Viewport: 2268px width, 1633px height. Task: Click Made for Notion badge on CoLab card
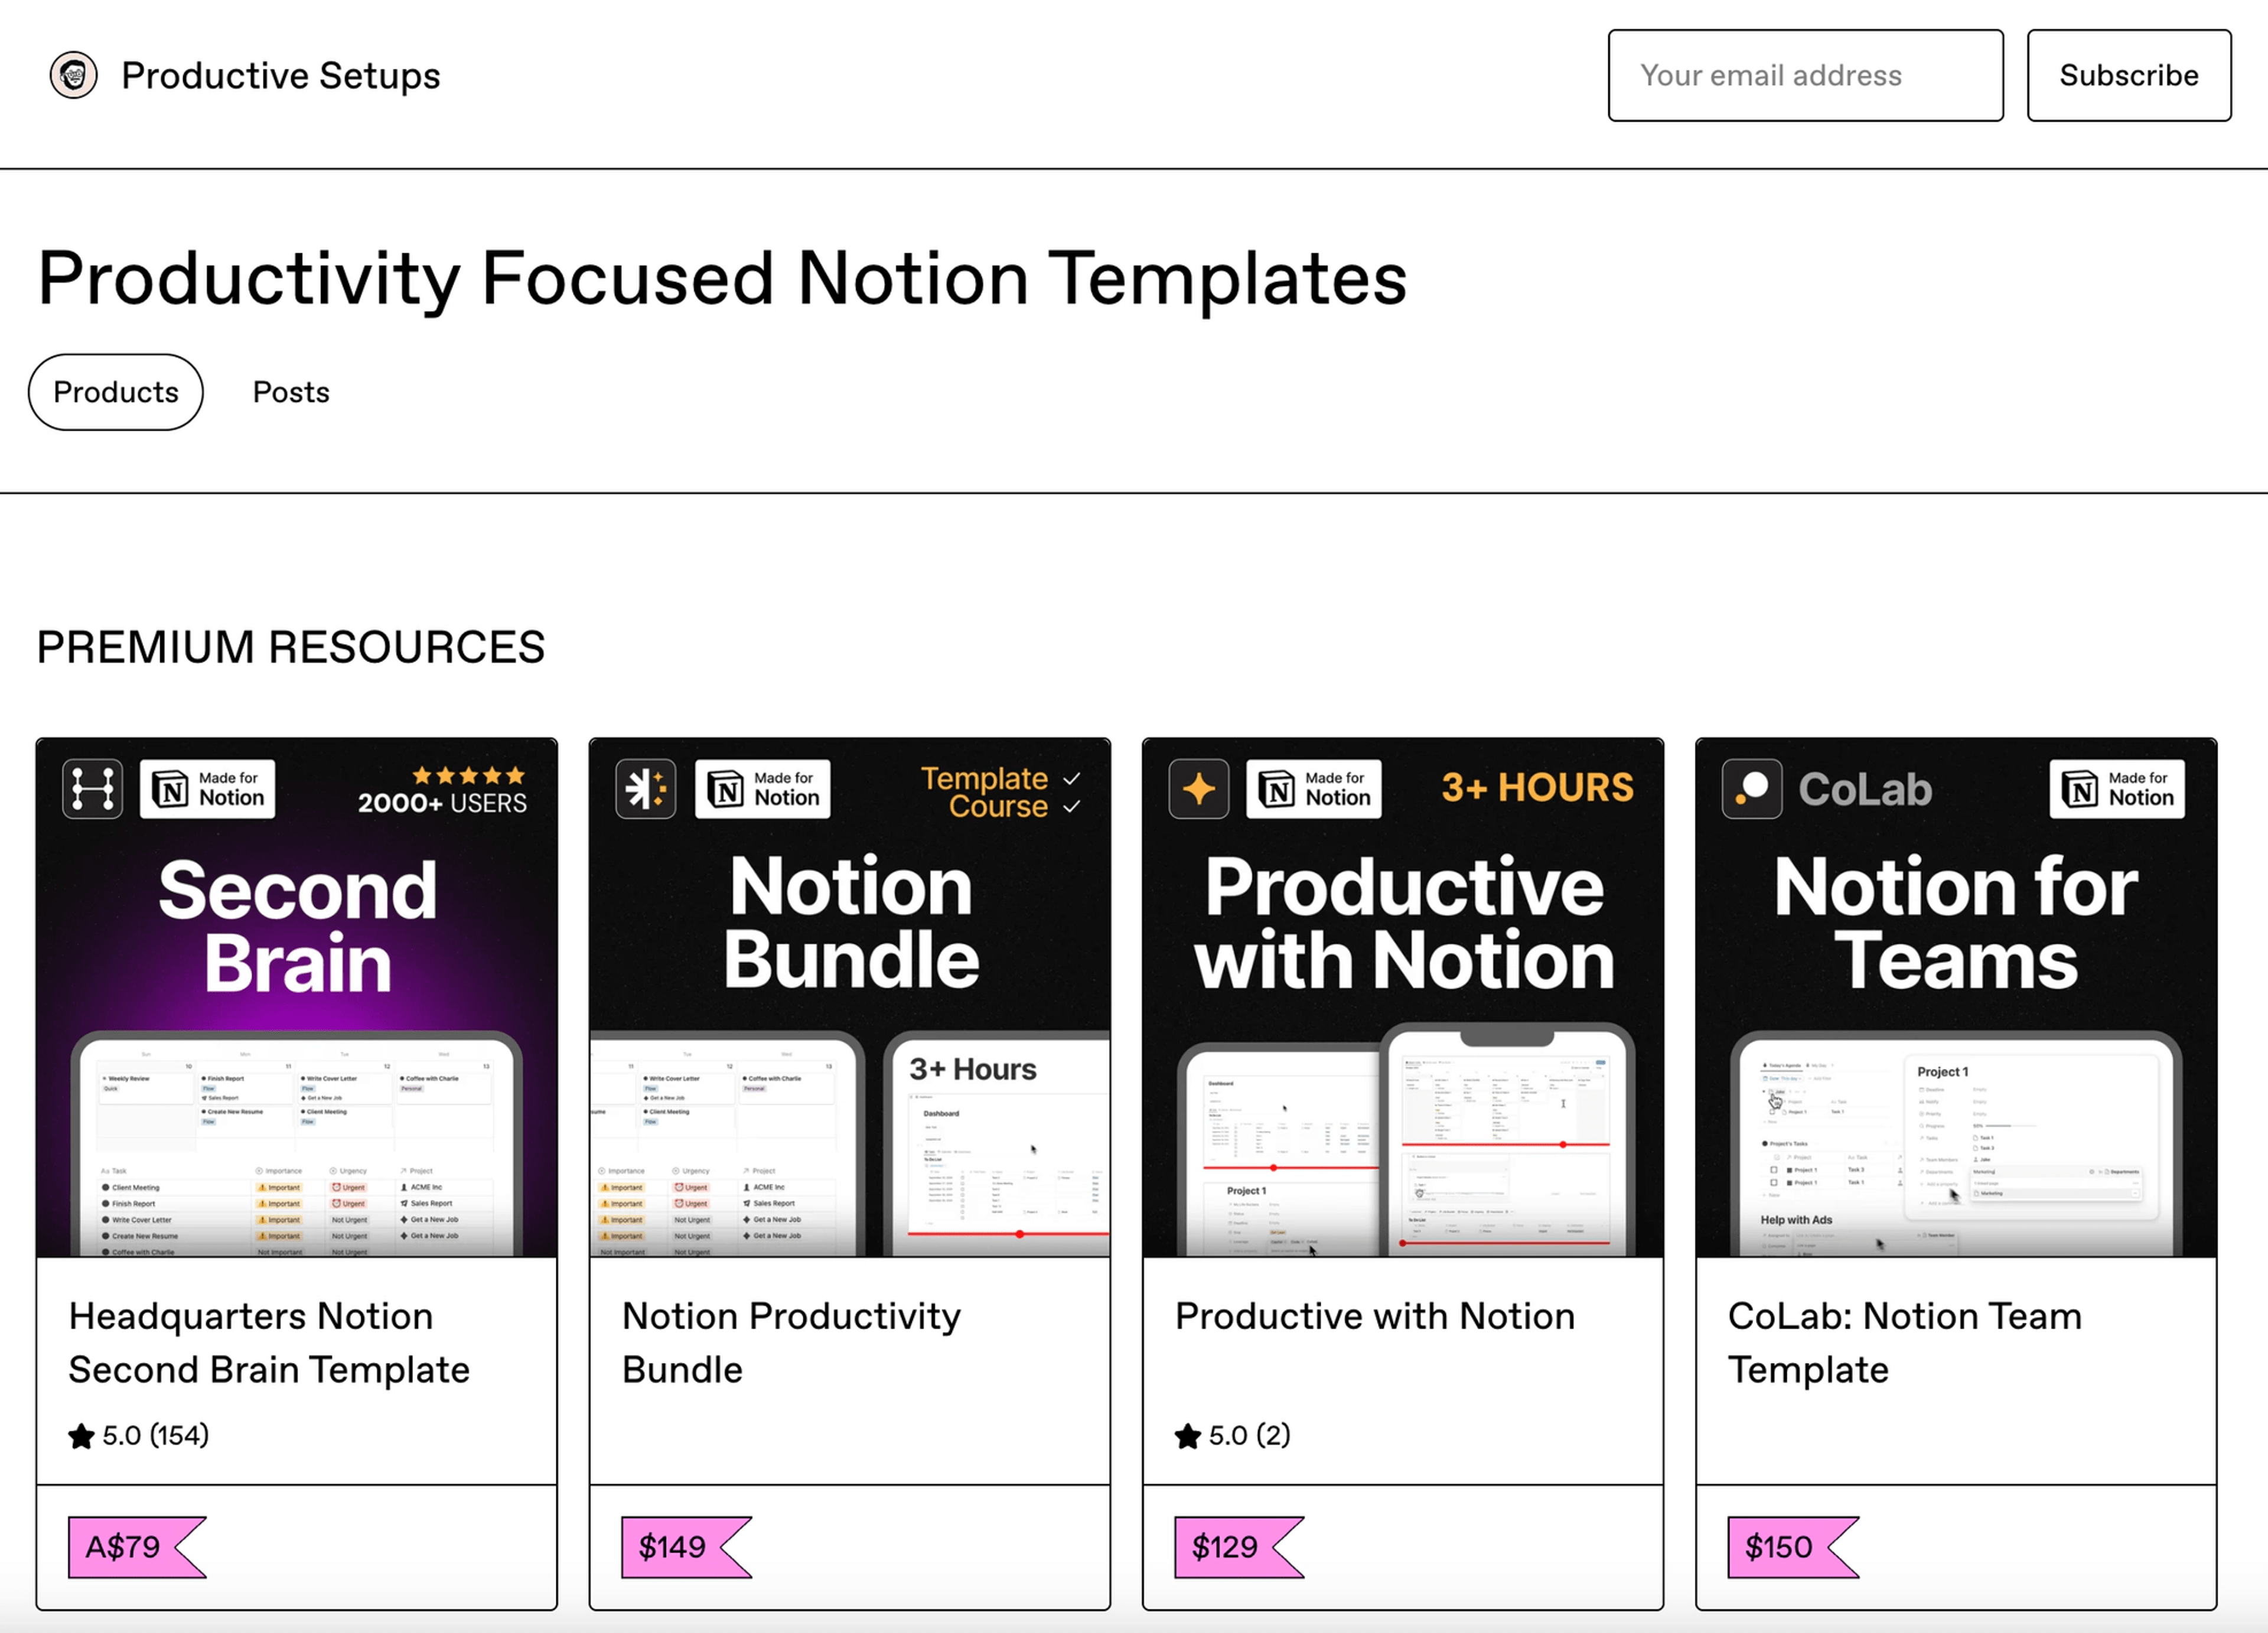click(2117, 789)
